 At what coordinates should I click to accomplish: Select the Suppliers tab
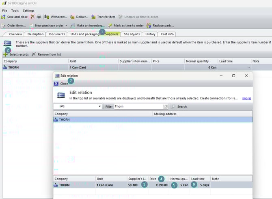click(x=112, y=34)
